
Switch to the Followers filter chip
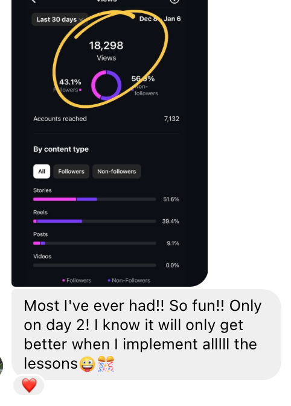click(71, 172)
